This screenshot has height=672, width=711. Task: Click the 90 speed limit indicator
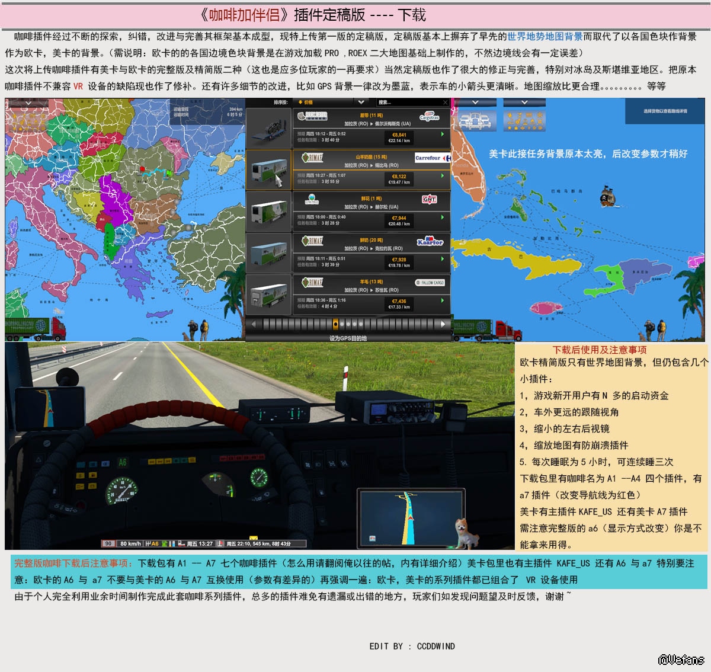(108, 543)
